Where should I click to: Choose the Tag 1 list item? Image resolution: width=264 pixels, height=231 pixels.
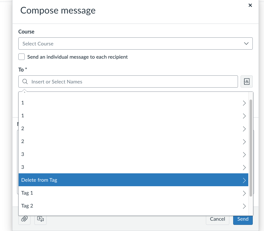tap(133, 193)
